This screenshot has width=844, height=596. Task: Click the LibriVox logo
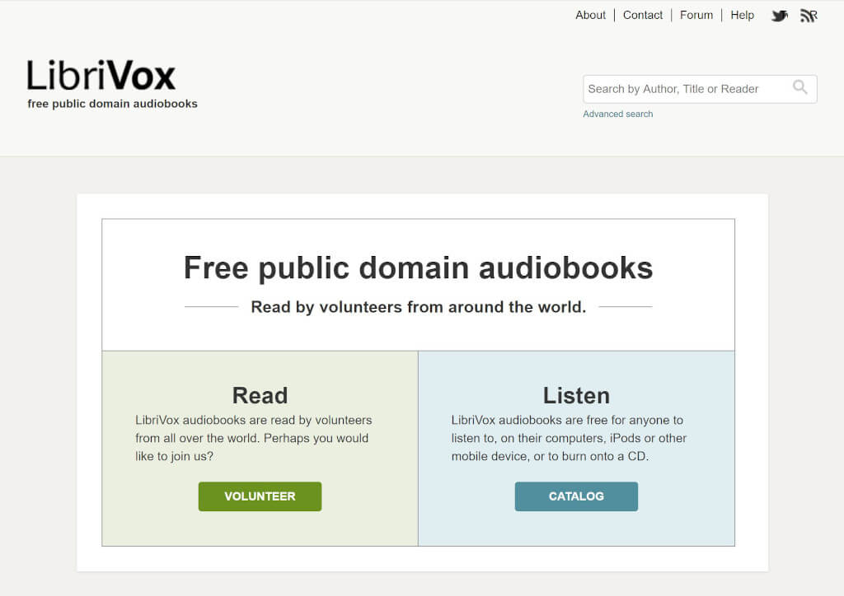(x=101, y=75)
